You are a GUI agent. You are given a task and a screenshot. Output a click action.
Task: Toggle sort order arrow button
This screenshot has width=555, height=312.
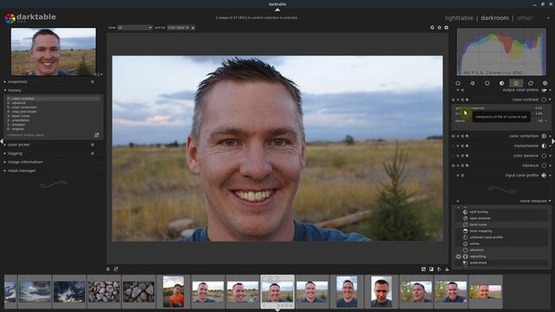(x=193, y=28)
